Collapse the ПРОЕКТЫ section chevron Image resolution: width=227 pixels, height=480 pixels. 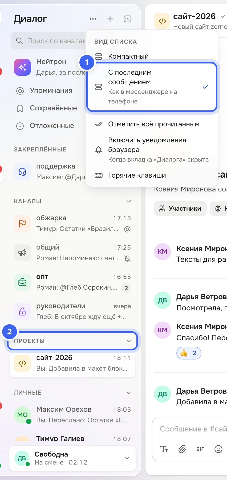[129, 341]
